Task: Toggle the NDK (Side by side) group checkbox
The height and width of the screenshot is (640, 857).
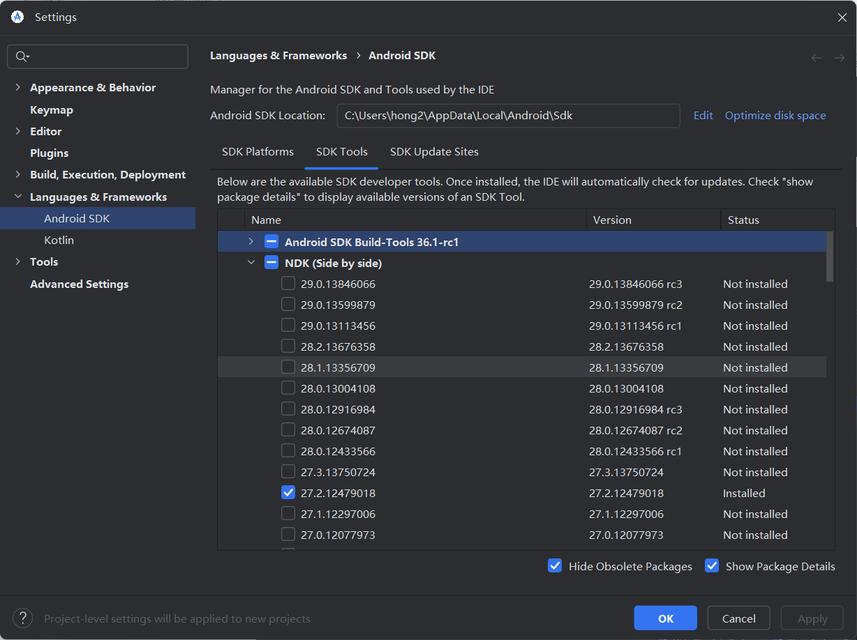Action: pyautogui.click(x=272, y=263)
